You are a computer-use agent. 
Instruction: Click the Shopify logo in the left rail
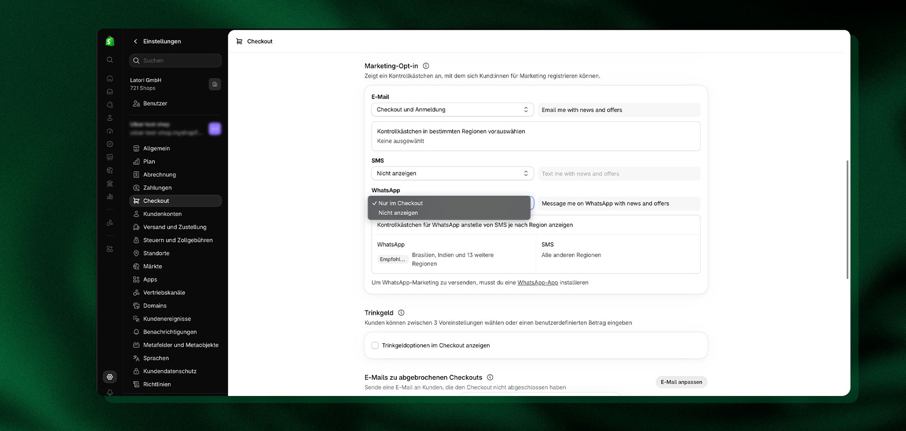pyautogui.click(x=109, y=41)
